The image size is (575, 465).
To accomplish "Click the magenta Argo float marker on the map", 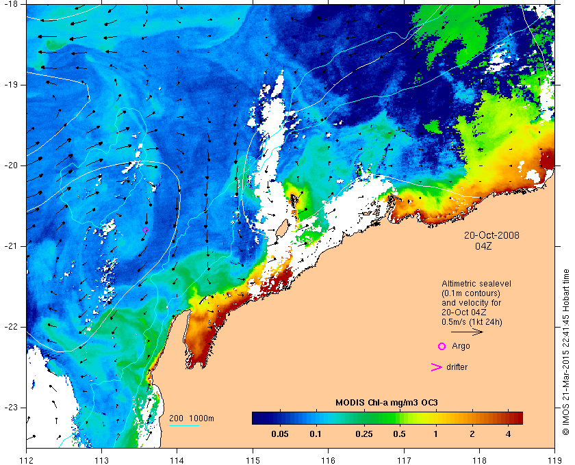I will [x=145, y=230].
